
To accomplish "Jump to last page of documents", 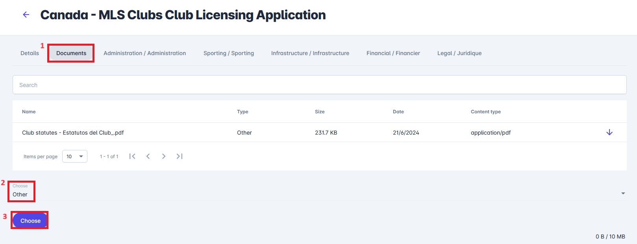I will 180,156.
